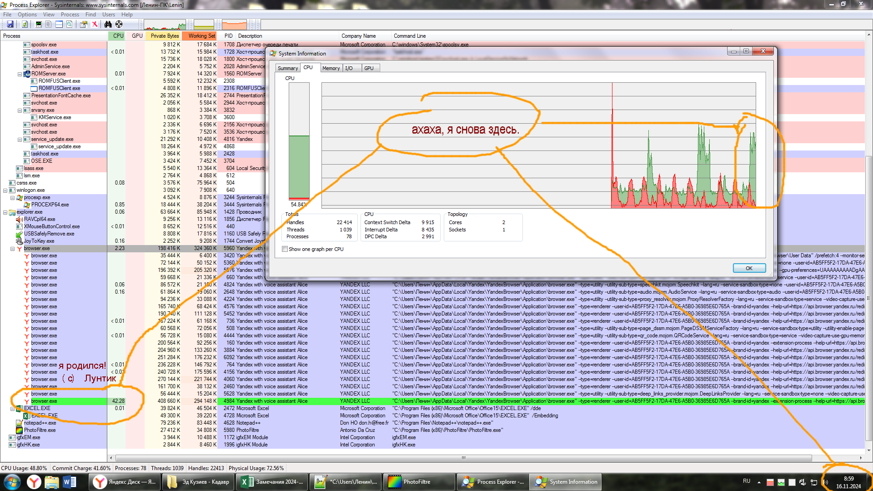Click the Summary tab in System Information
The image size is (873, 491).
tap(287, 68)
